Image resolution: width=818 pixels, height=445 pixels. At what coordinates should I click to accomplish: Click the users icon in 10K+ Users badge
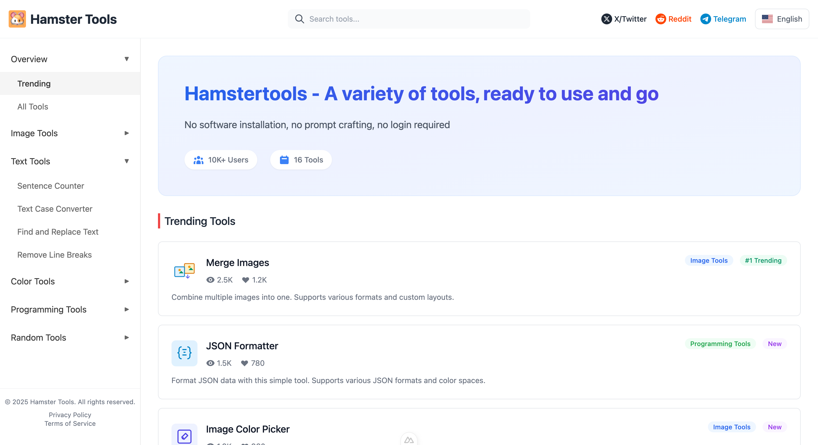199,160
